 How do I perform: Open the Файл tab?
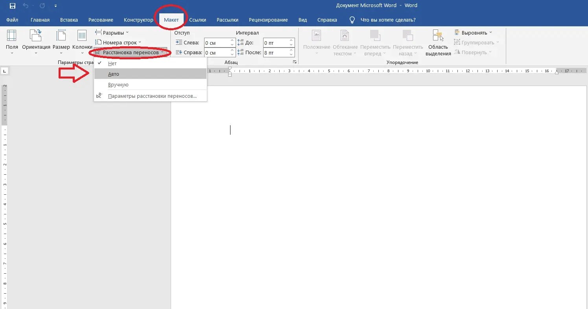point(12,20)
